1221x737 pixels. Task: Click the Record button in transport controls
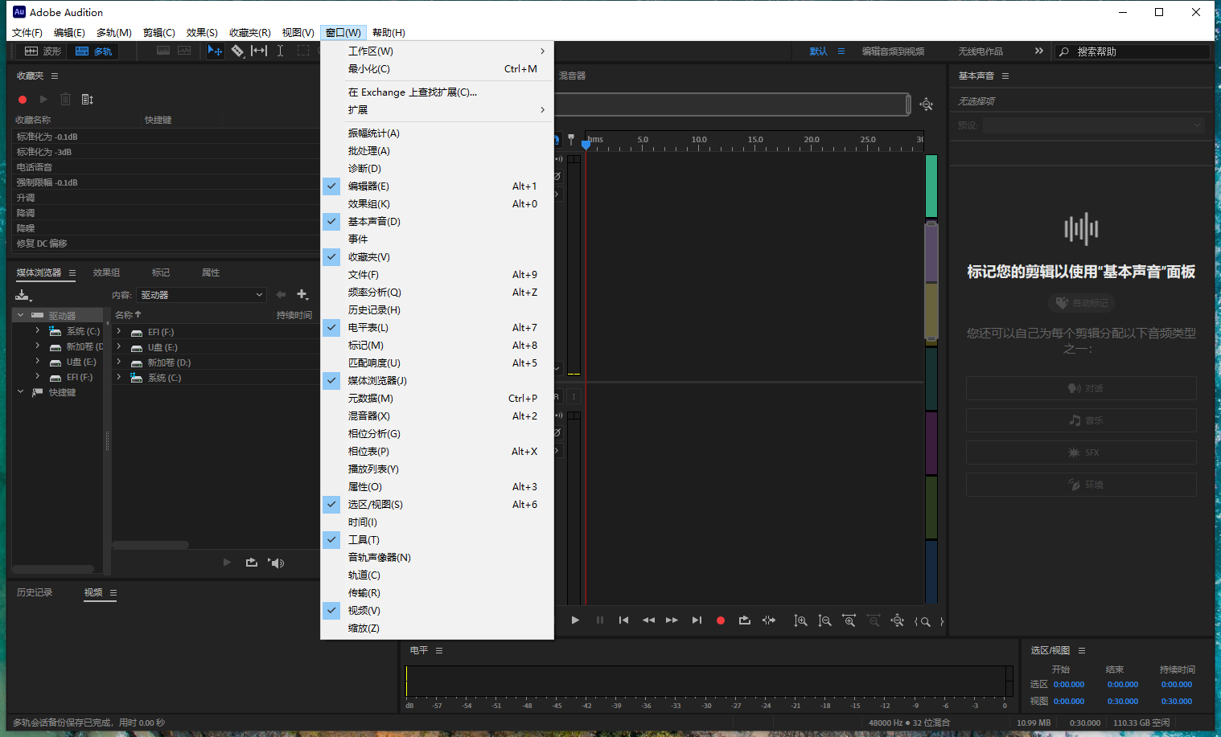tap(721, 620)
